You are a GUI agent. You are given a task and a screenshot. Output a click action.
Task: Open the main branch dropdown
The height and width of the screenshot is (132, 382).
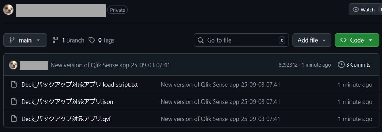tap(25, 40)
